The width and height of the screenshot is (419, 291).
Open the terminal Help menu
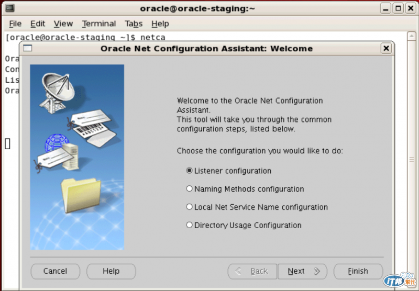click(x=160, y=24)
